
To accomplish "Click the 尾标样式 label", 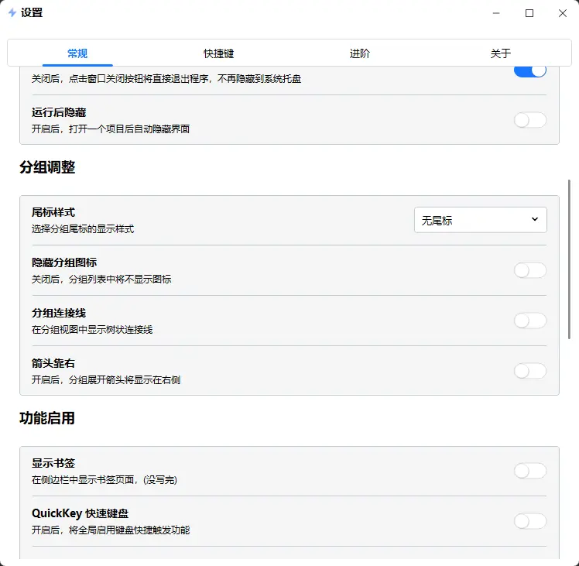I will pos(53,212).
